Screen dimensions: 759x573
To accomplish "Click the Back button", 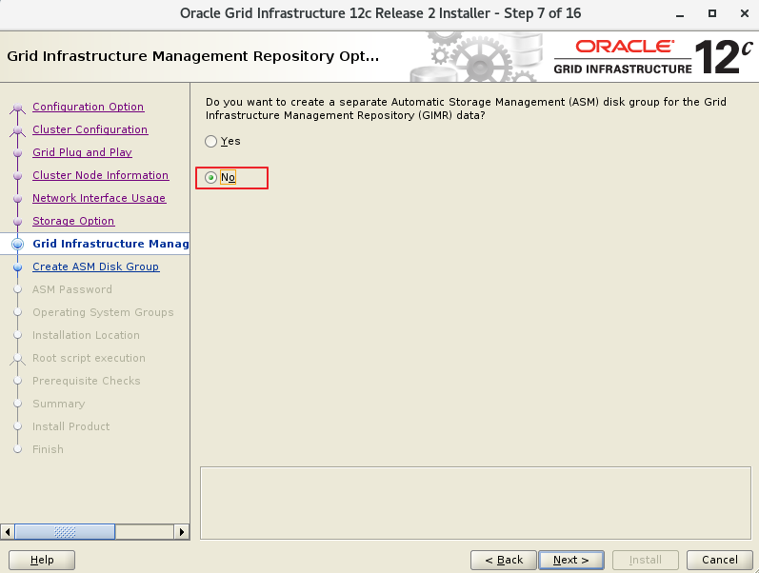I will coord(504,560).
